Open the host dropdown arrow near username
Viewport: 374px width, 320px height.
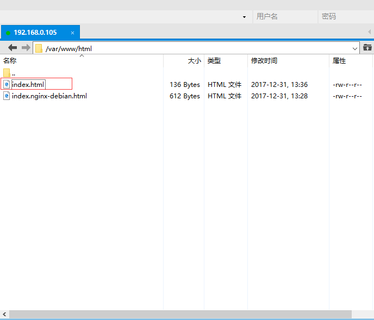[244, 17]
